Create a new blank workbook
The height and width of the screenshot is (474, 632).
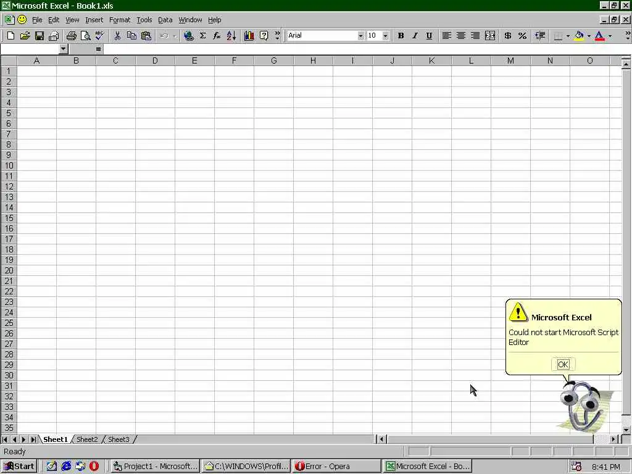pos(10,36)
